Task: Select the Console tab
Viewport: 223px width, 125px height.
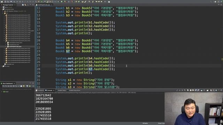Action: 49,90
